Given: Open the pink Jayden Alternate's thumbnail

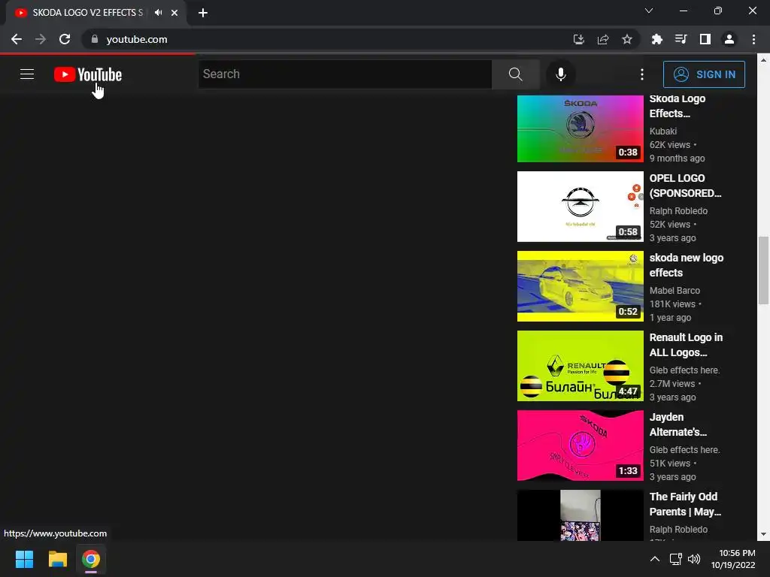Looking at the screenshot, I should (x=580, y=446).
